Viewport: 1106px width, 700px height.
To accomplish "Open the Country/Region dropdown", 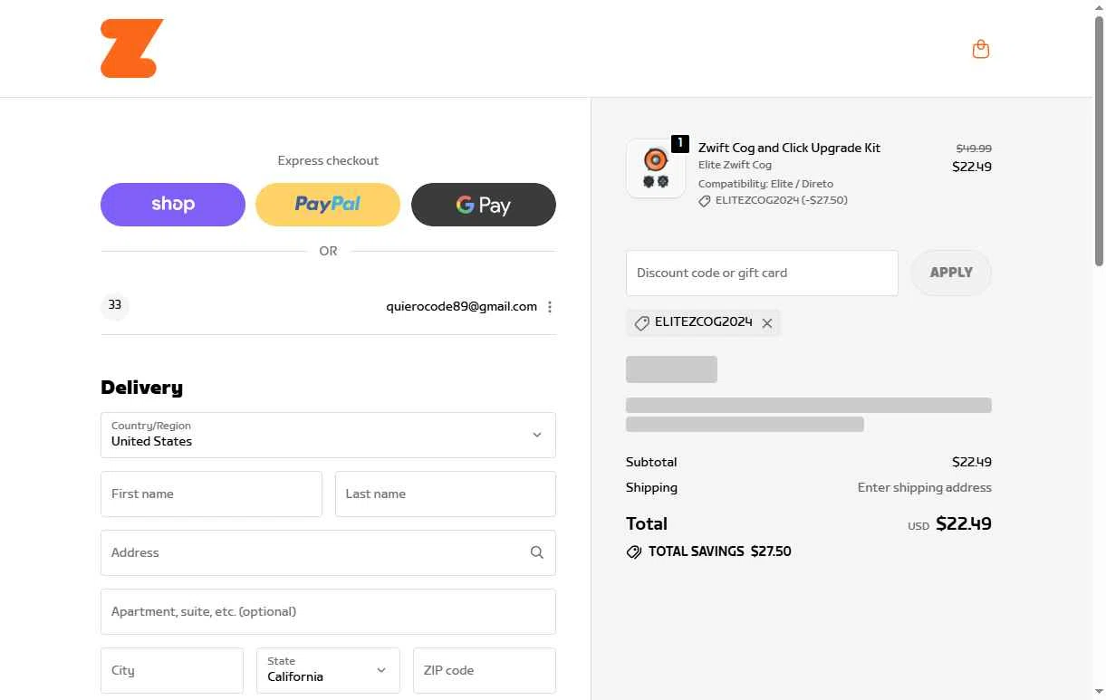I will (328, 435).
